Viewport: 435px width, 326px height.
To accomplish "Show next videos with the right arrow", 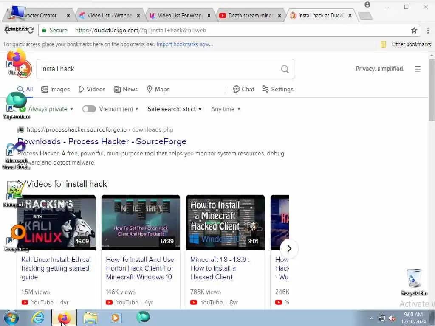I will pyautogui.click(x=289, y=249).
